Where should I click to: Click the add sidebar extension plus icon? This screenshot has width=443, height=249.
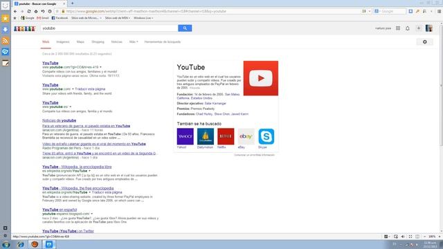point(5,228)
